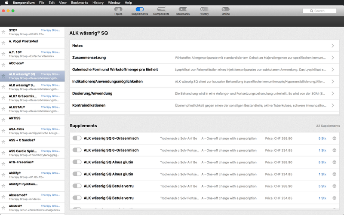344x215 pixels.
Task: Star the Abilify Injektion entry
Action: (x=3, y=186)
